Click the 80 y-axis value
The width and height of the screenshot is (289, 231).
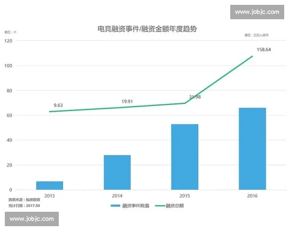tap(10, 90)
